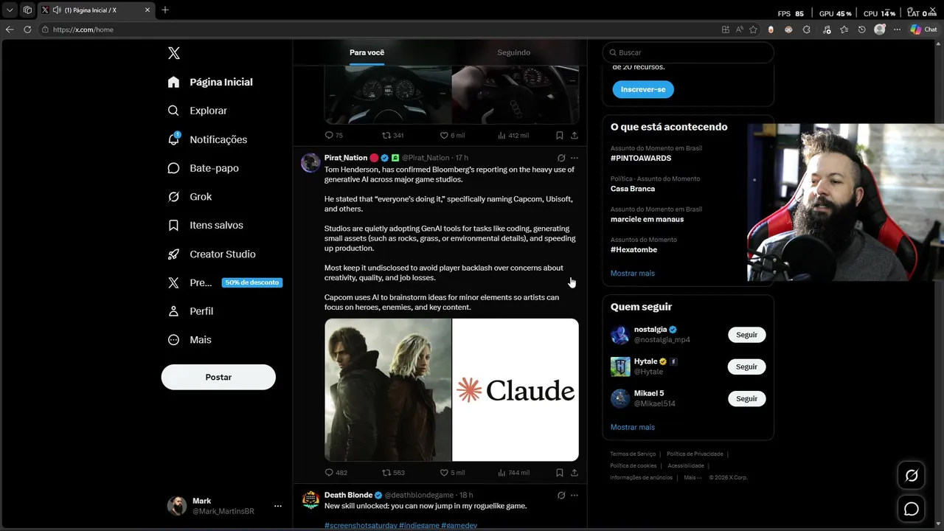Image resolution: width=944 pixels, height=531 pixels.
Task: Open the floating chat messages button
Action: [x=912, y=509]
